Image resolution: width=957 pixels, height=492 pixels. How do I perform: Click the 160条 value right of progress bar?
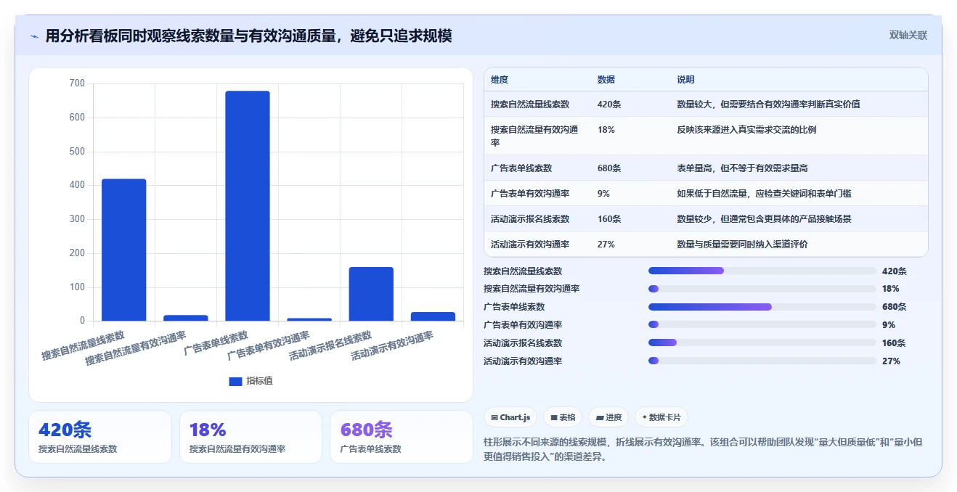895,343
